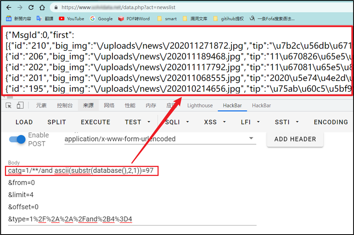Switch to the 控制台 DevTools tab

65,105
